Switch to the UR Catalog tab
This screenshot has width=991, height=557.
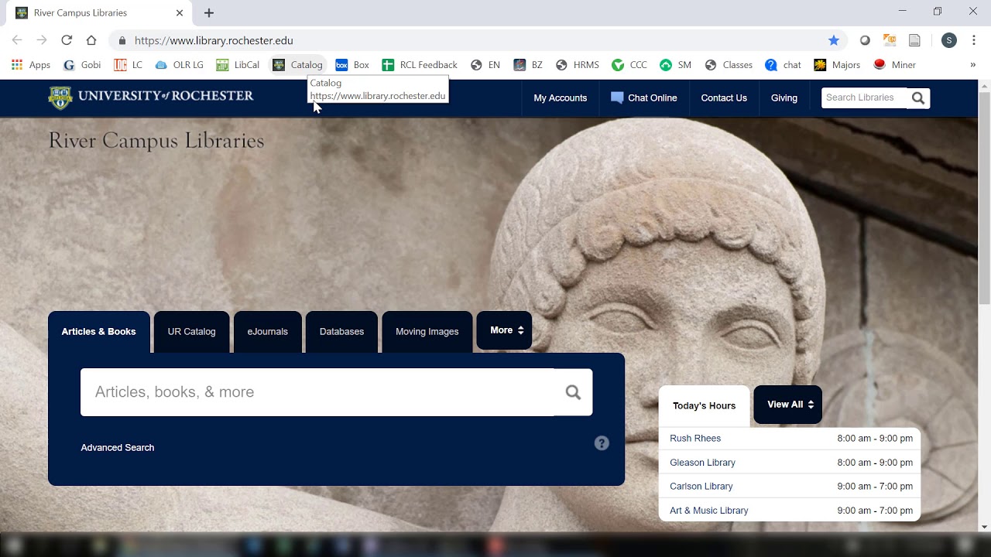click(x=191, y=331)
